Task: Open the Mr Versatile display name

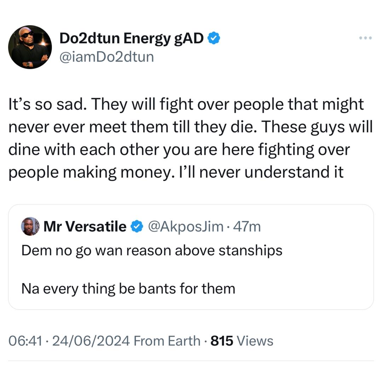Action: tap(85, 226)
